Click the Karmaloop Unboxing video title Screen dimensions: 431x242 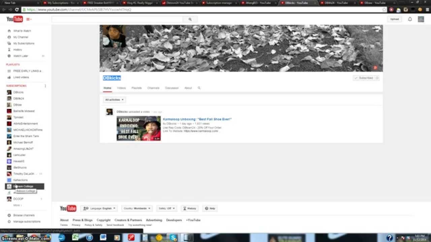(197, 119)
